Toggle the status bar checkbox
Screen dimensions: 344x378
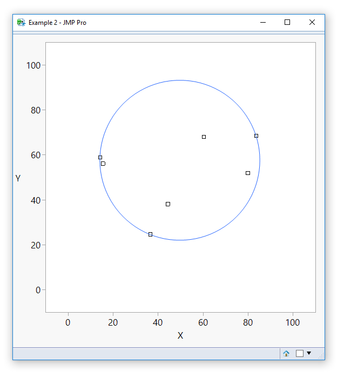point(300,353)
